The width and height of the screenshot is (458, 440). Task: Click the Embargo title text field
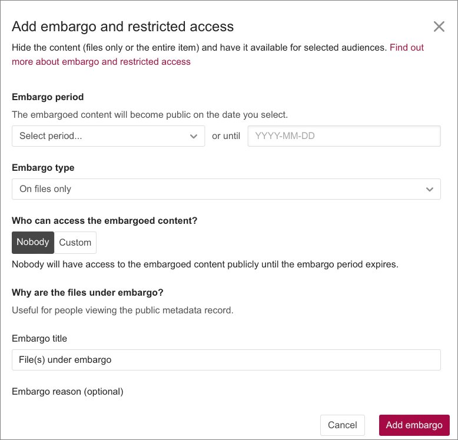pyautogui.click(x=226, y=359)
